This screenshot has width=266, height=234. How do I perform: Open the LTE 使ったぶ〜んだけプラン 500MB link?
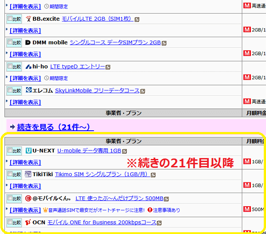tap(119, 198)
